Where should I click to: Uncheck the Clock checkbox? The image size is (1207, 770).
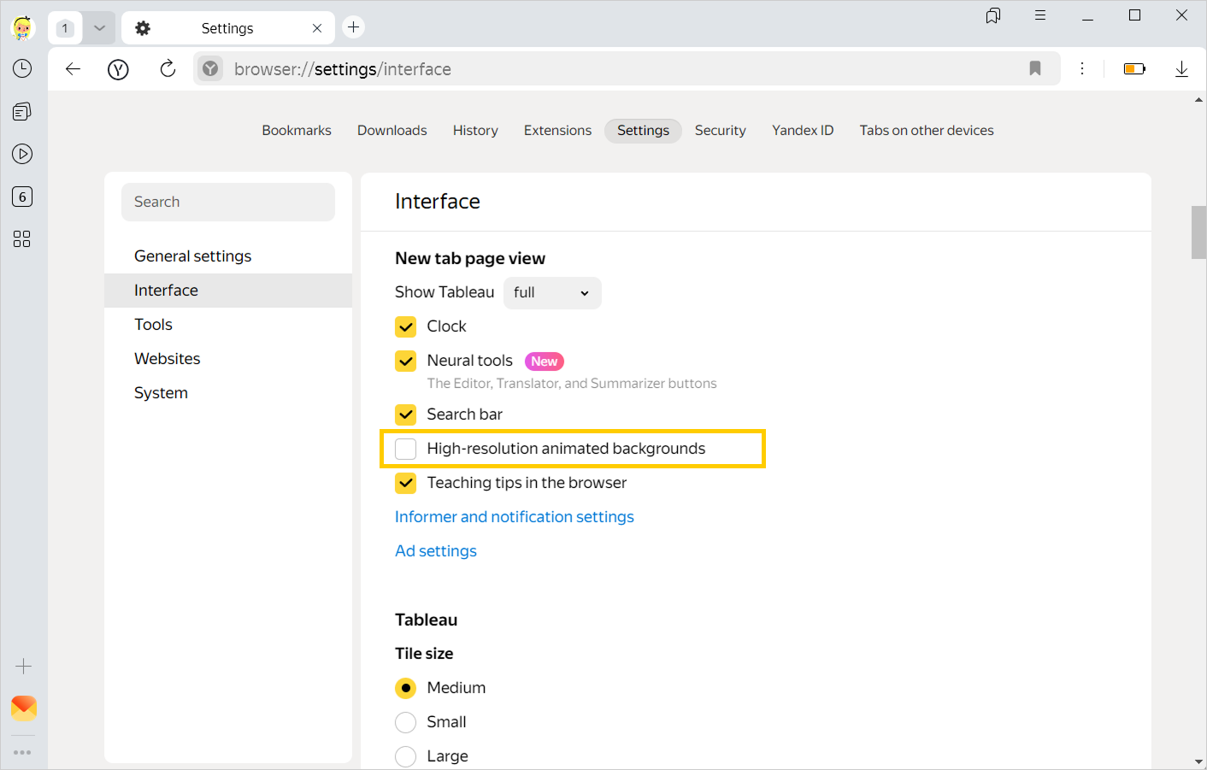pyautogui.click(x=406, y=326)
